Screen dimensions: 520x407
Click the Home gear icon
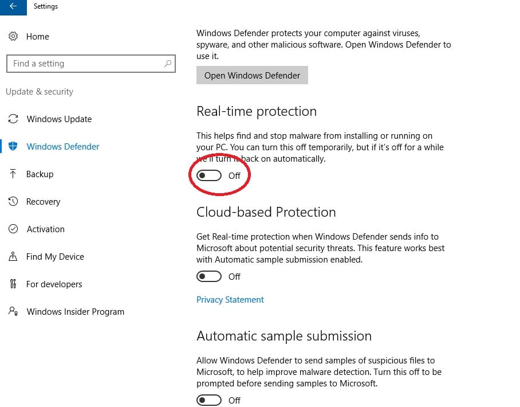click(13, 37)
